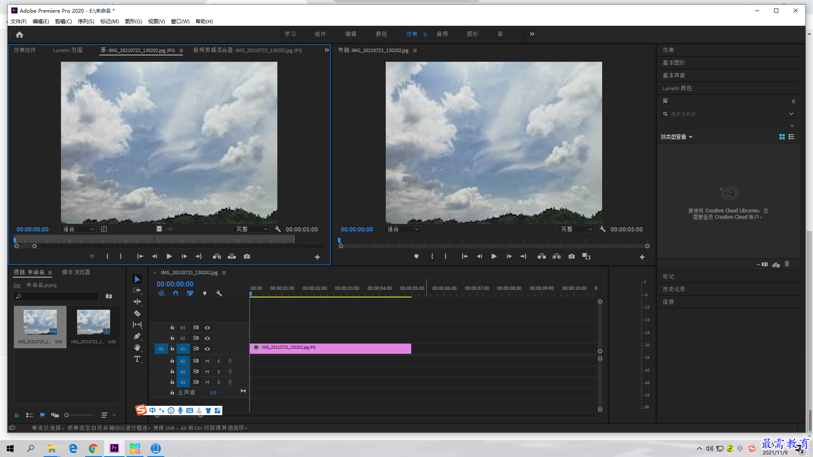Select the Pen tool
This screenshot has width=813, height=457.
click(x=137, y=336)
